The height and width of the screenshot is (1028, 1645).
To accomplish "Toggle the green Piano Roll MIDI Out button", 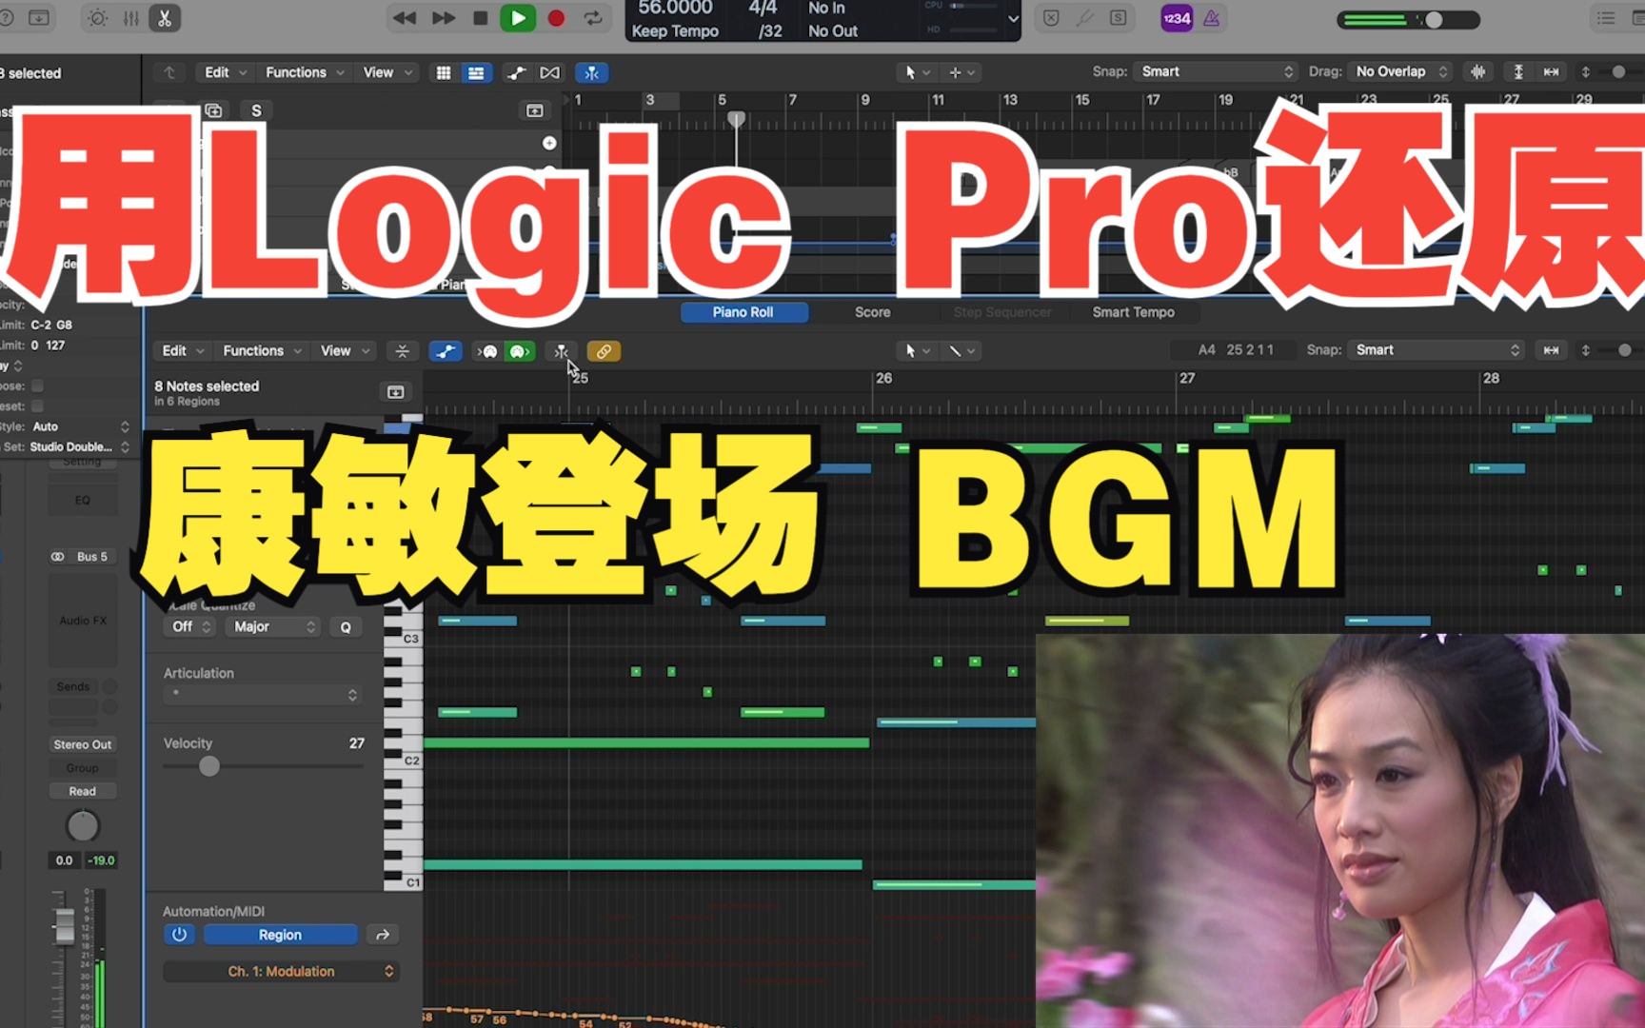I will [519, 351].
